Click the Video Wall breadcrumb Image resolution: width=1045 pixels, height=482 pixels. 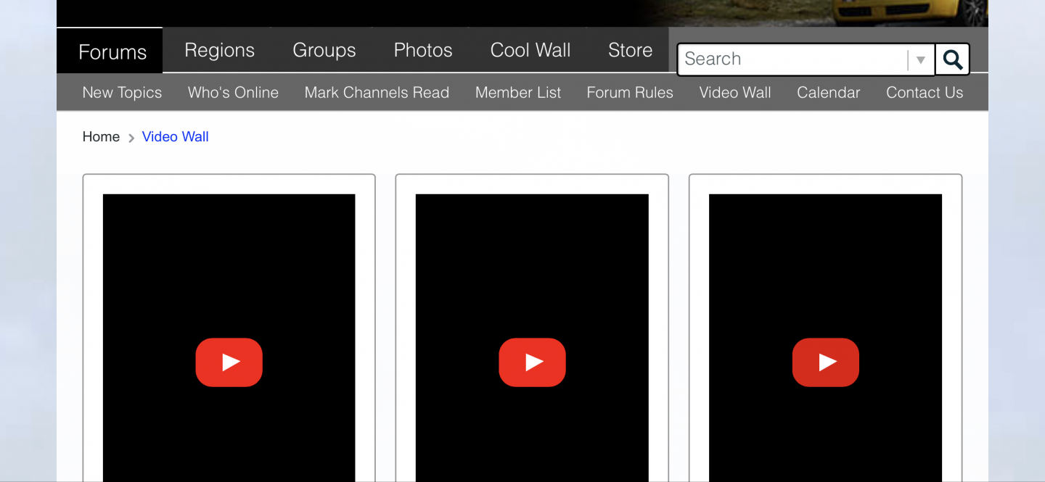click(x=175, y=137)
